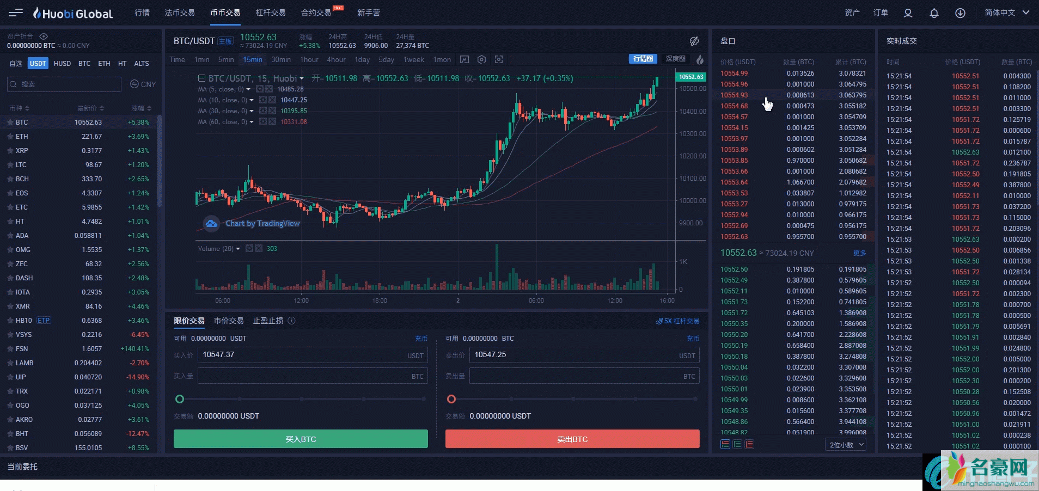Remove the MA (5, close, 0) indicator
1039x491 pixels.
pos(269,89)
